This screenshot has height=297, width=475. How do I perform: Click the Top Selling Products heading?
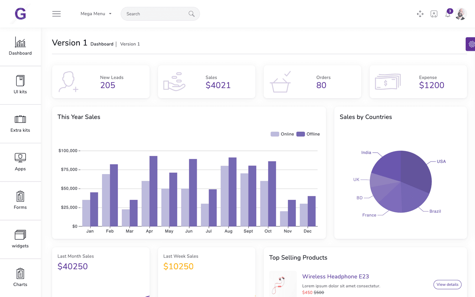(x=298, y=258)
